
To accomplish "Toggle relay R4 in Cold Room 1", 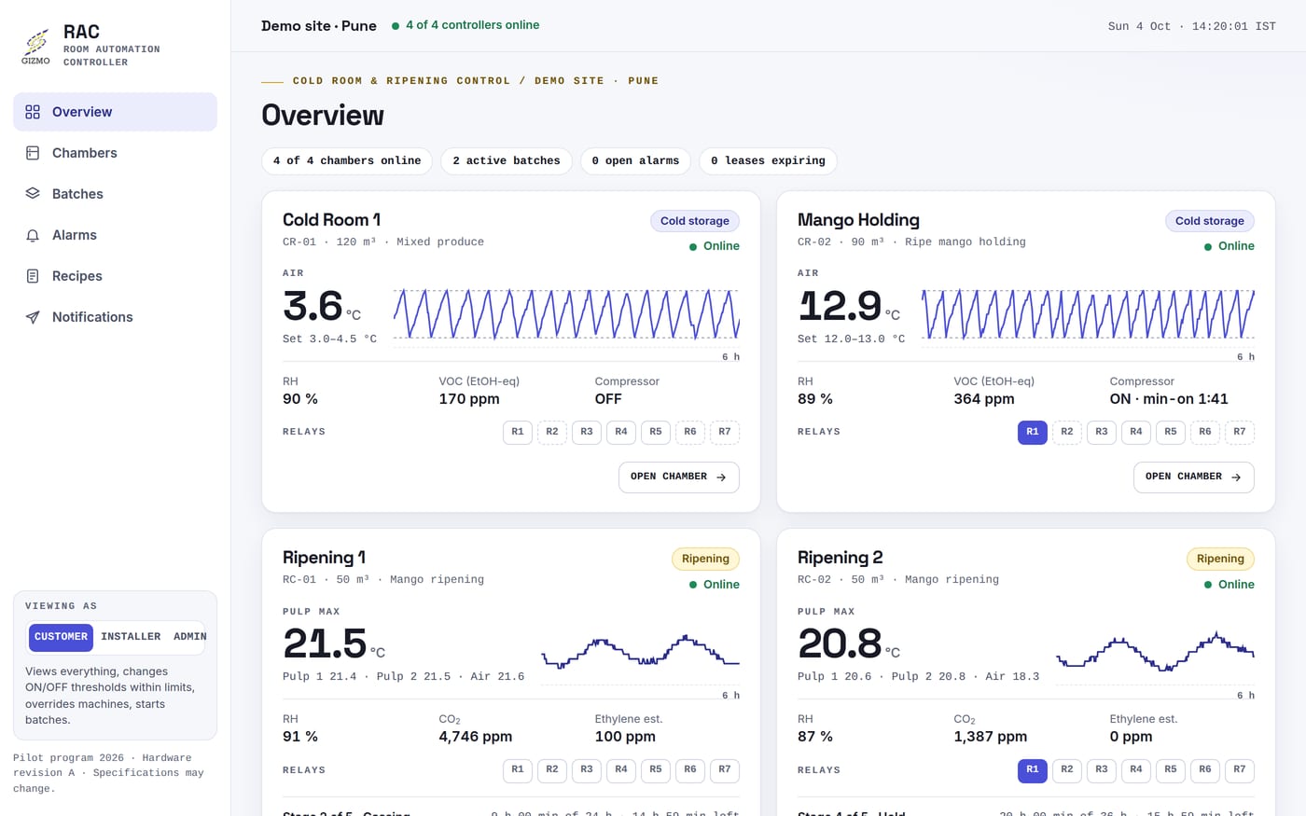I will click(x=621, y=432).
